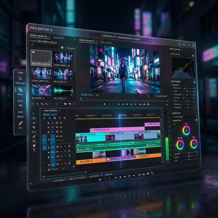This screenshot has height=218, width=218.
Task: Expand the Color parameter row
Action: (x=173, y=91)
